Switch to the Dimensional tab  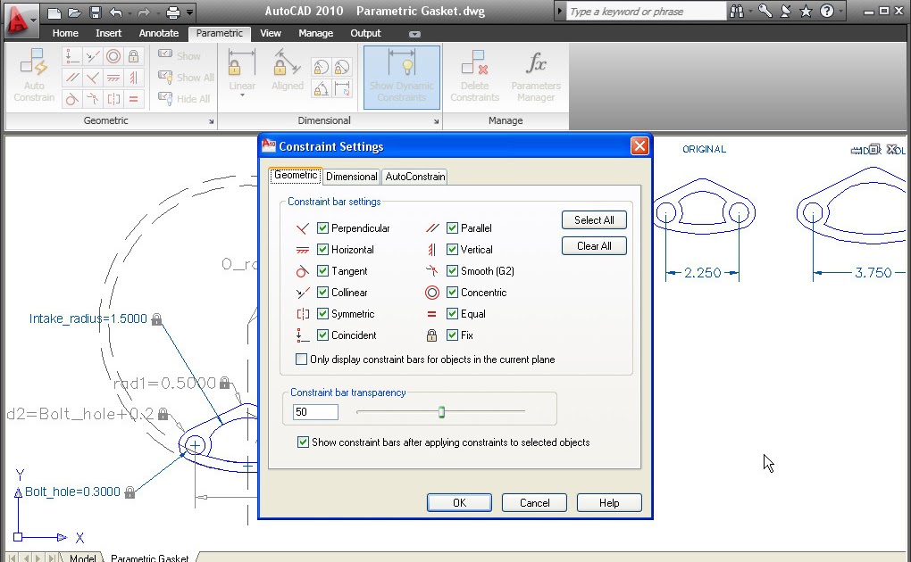point(351,177)
